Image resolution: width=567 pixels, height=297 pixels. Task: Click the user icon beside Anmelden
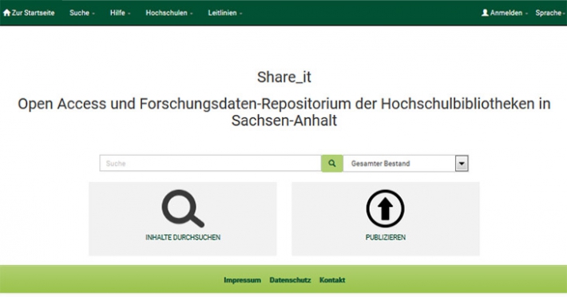click(485, 13)
